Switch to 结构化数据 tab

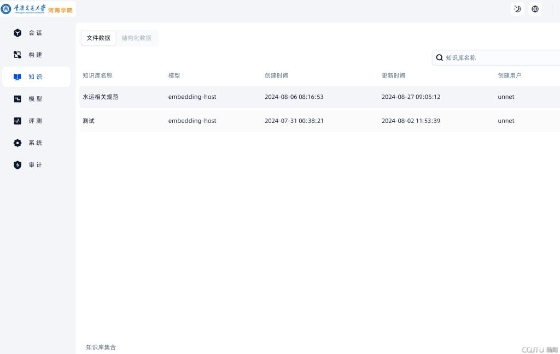(x=136, y=38)
